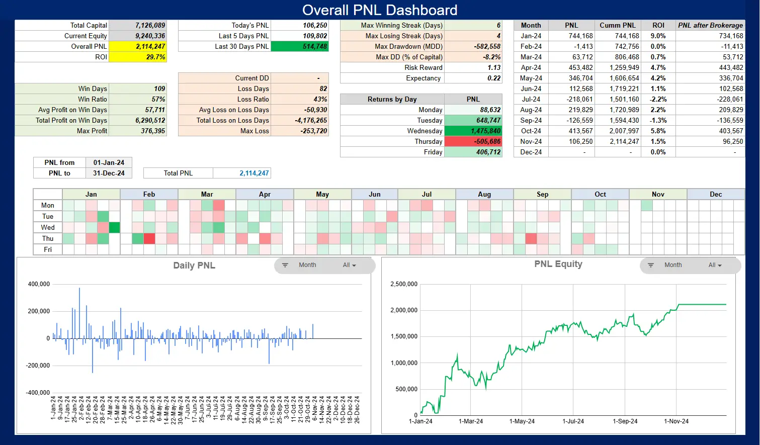Viewport: 760px width, 445px height.
Task: Click the Win Ratio value 57%
Action: [x=137, y=99]
